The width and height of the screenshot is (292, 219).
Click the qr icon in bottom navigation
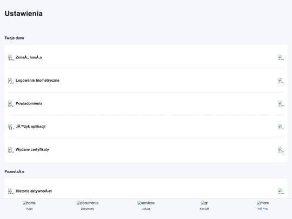(x=204, y=203)
